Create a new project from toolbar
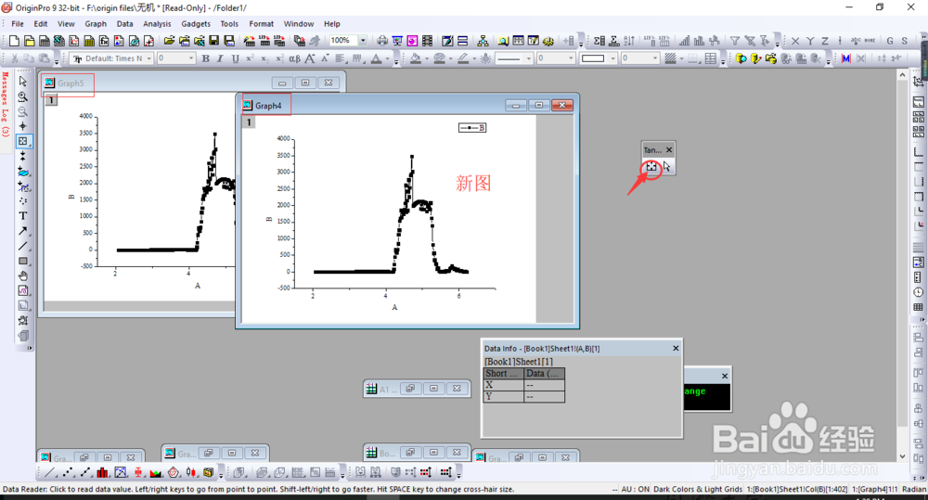 tap(14, 40)
